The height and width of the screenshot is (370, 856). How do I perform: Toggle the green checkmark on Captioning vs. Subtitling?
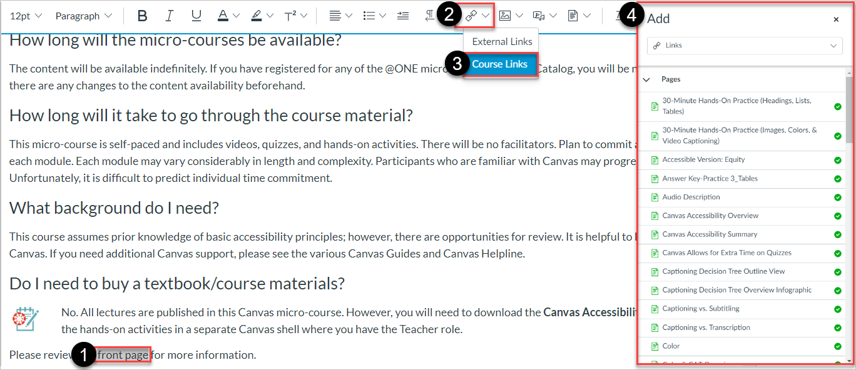pyautogui.click(x=839, y=309)
